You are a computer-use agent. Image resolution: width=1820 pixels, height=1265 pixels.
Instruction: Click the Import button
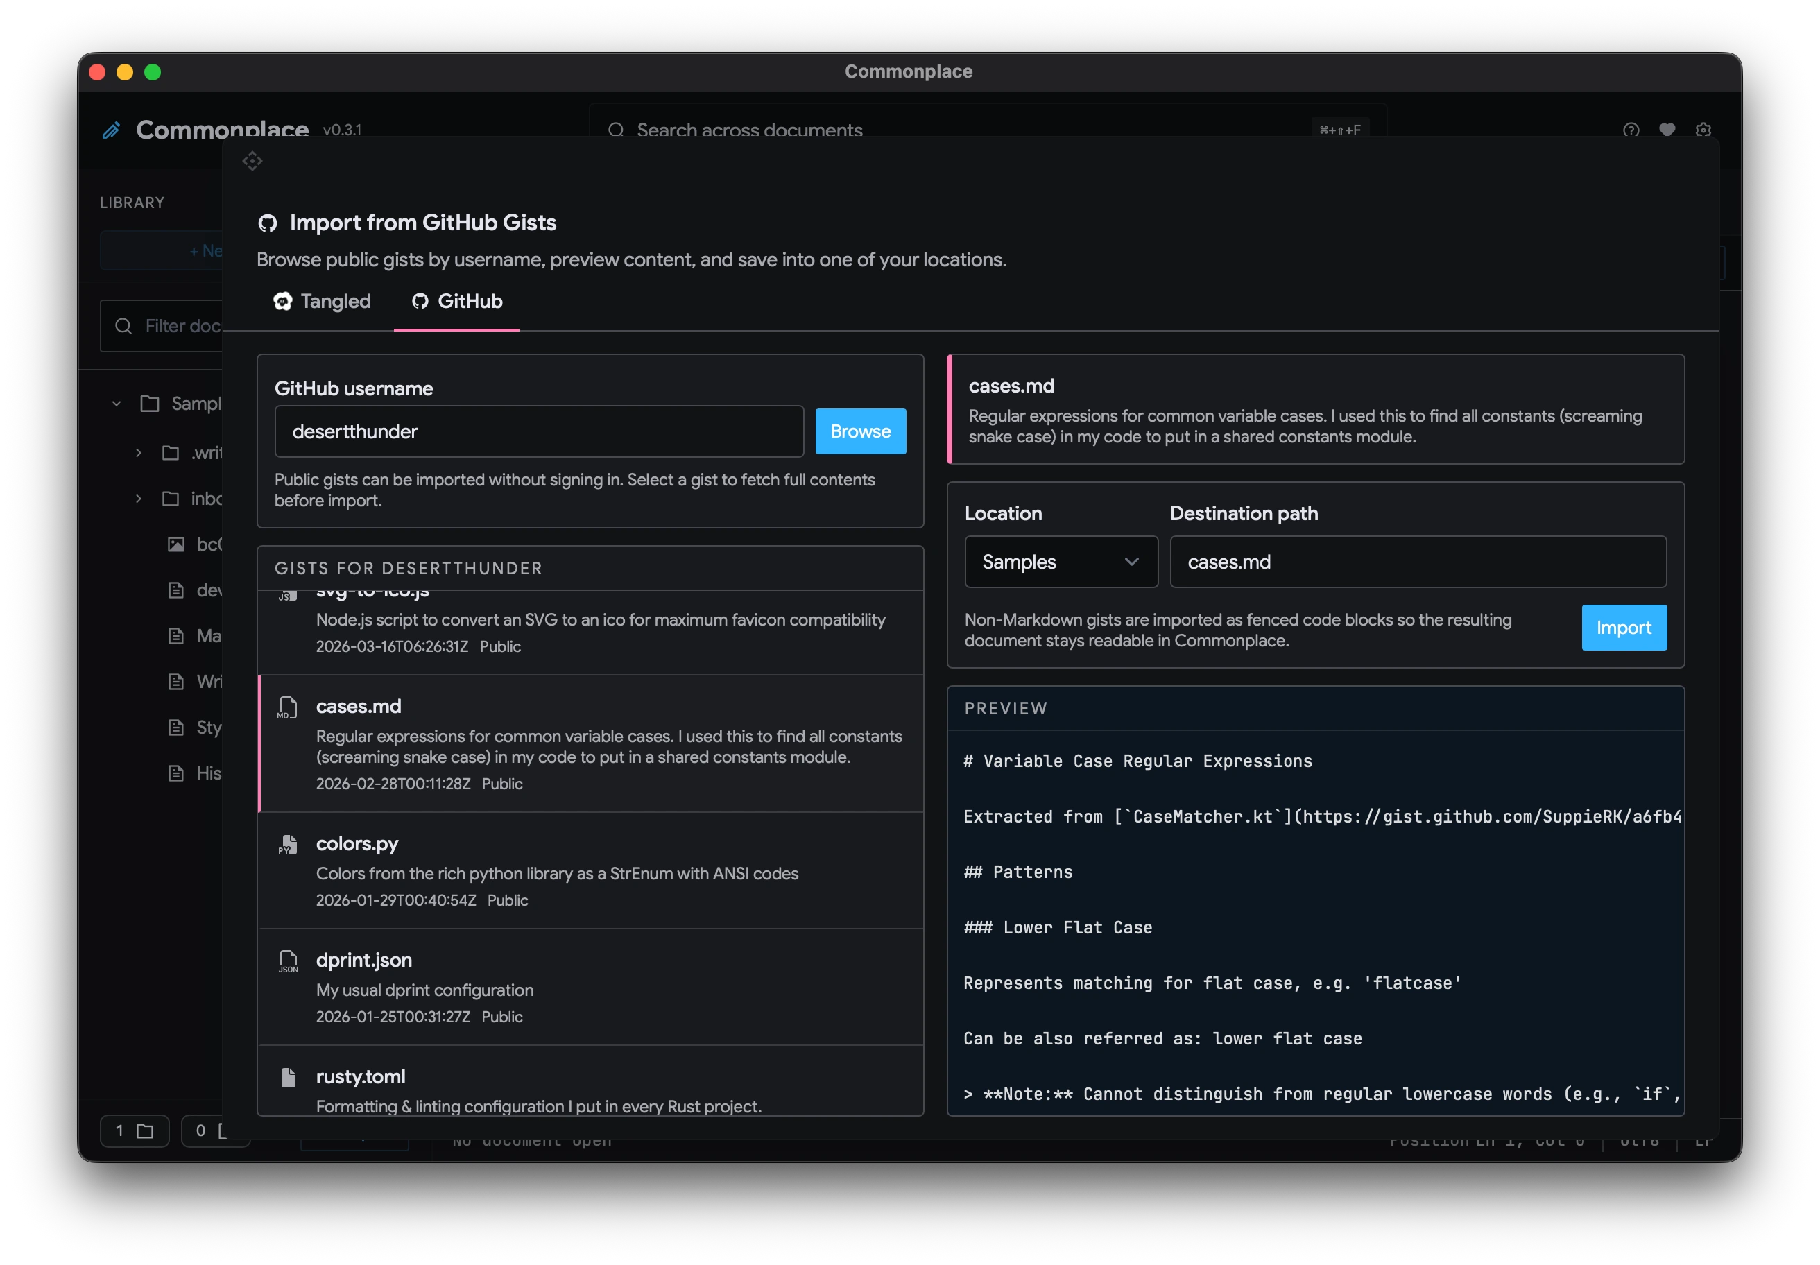[x=1622, y=628]
